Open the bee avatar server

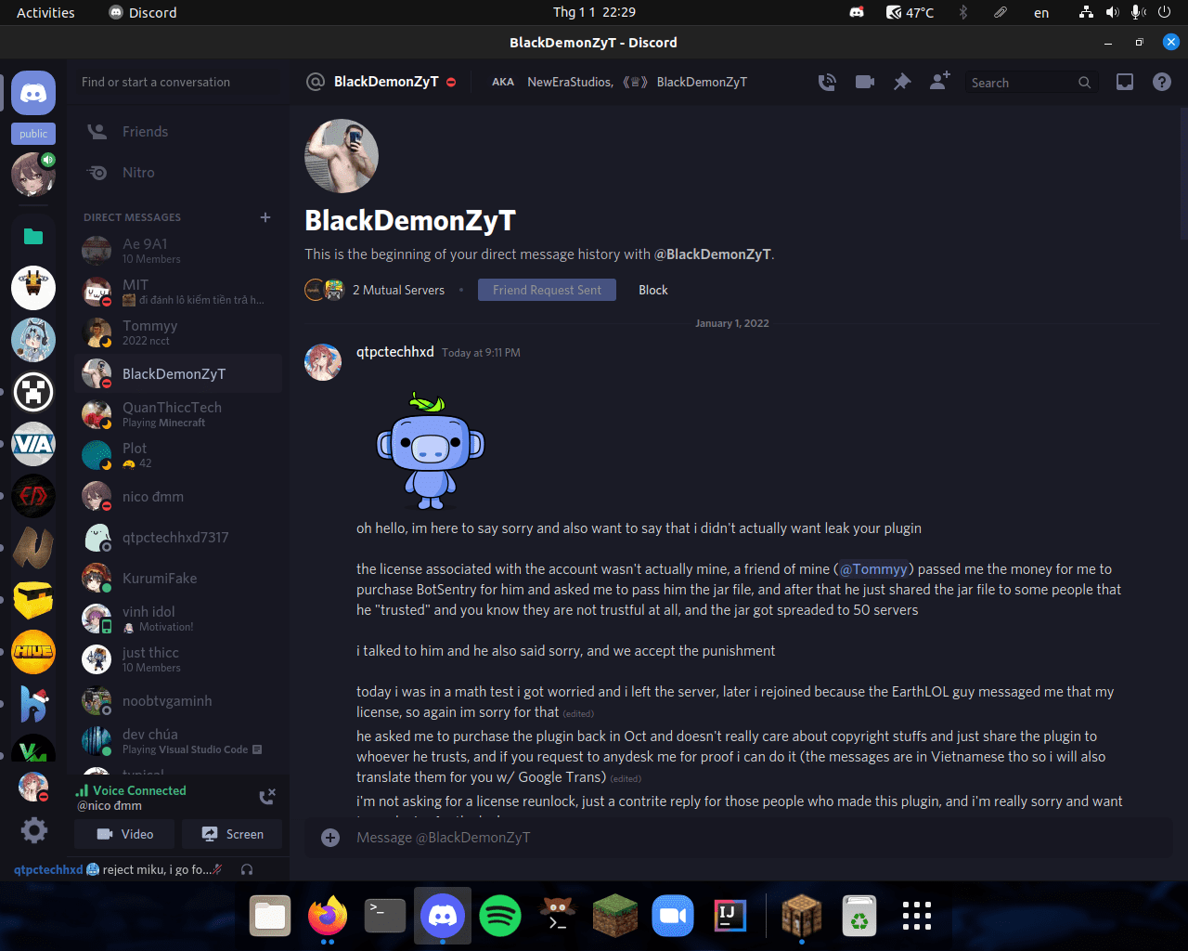(33, 288)
